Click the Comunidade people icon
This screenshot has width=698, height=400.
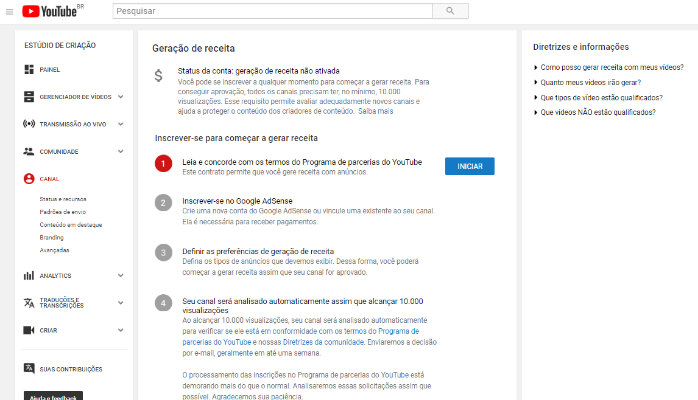29,151
